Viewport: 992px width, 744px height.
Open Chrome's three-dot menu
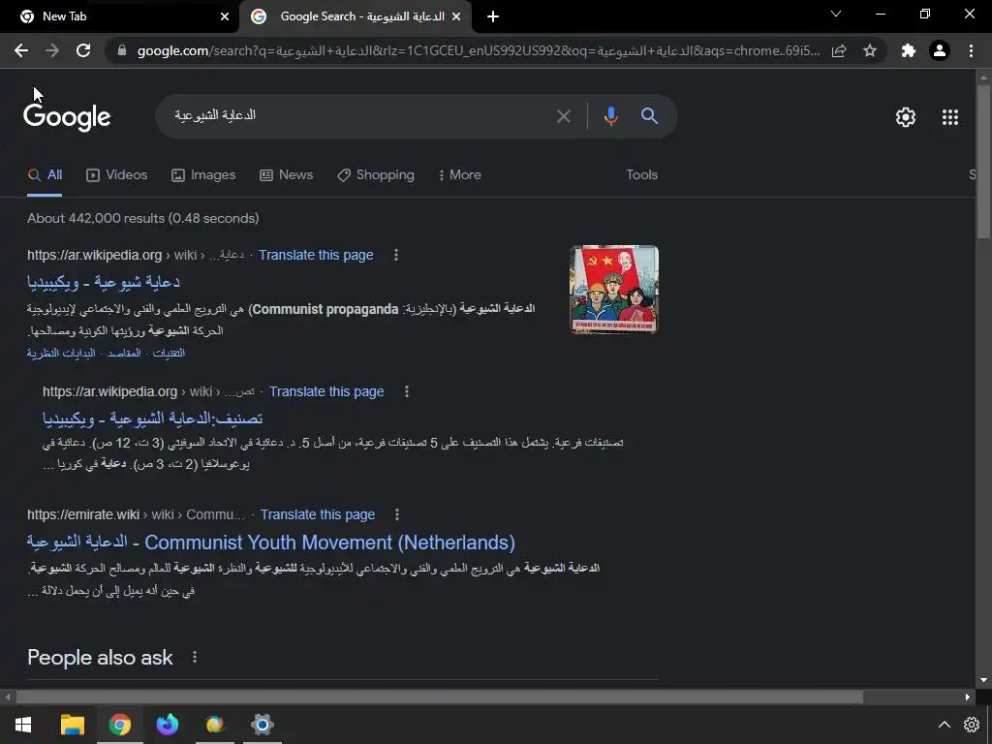click(x=971, y=50)
